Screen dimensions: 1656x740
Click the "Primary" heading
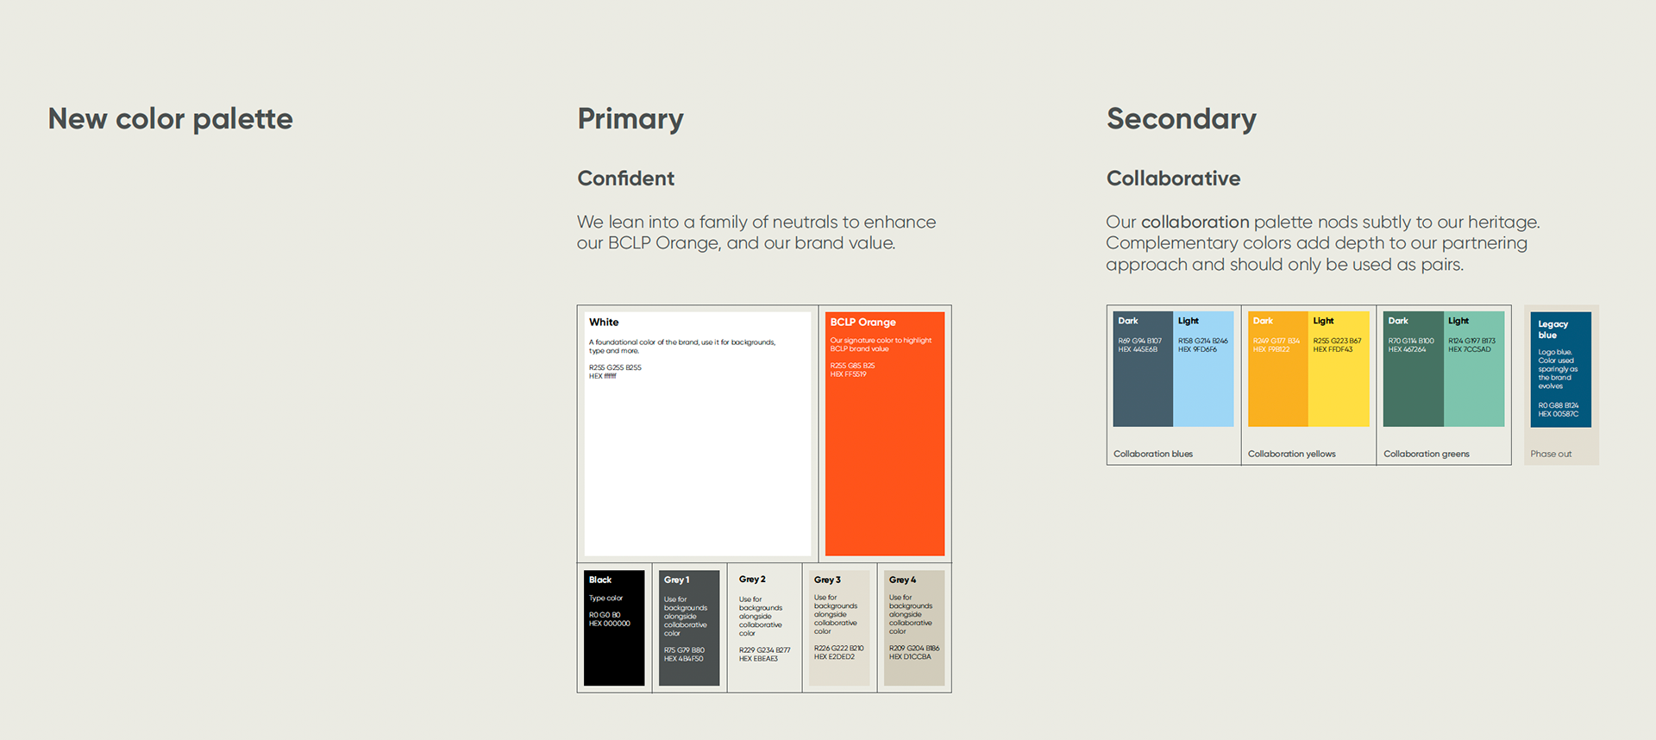pos(630,119)
